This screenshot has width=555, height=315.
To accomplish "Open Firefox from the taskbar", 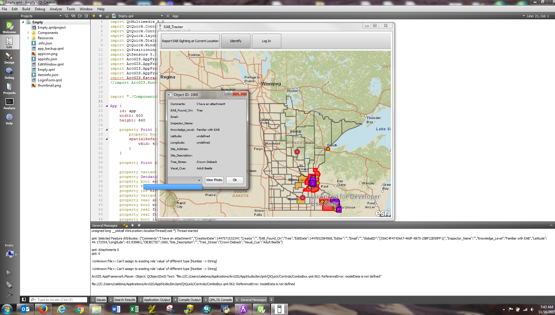I will tap(43, 309).
